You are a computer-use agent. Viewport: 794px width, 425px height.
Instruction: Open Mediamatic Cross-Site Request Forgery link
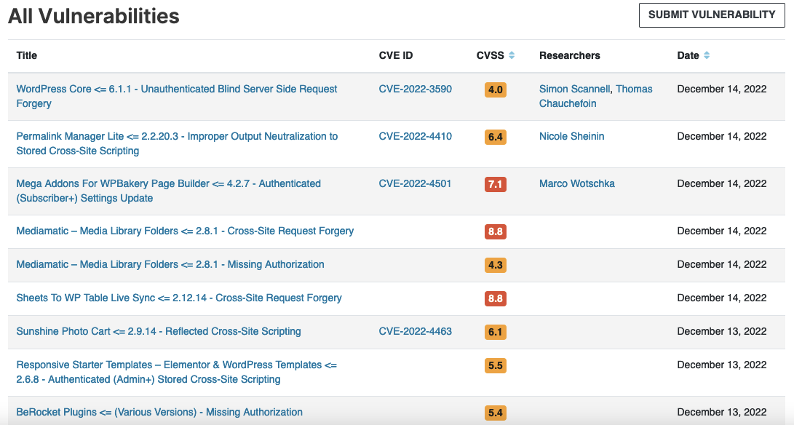pyautogui.click(x=185, y=231)
